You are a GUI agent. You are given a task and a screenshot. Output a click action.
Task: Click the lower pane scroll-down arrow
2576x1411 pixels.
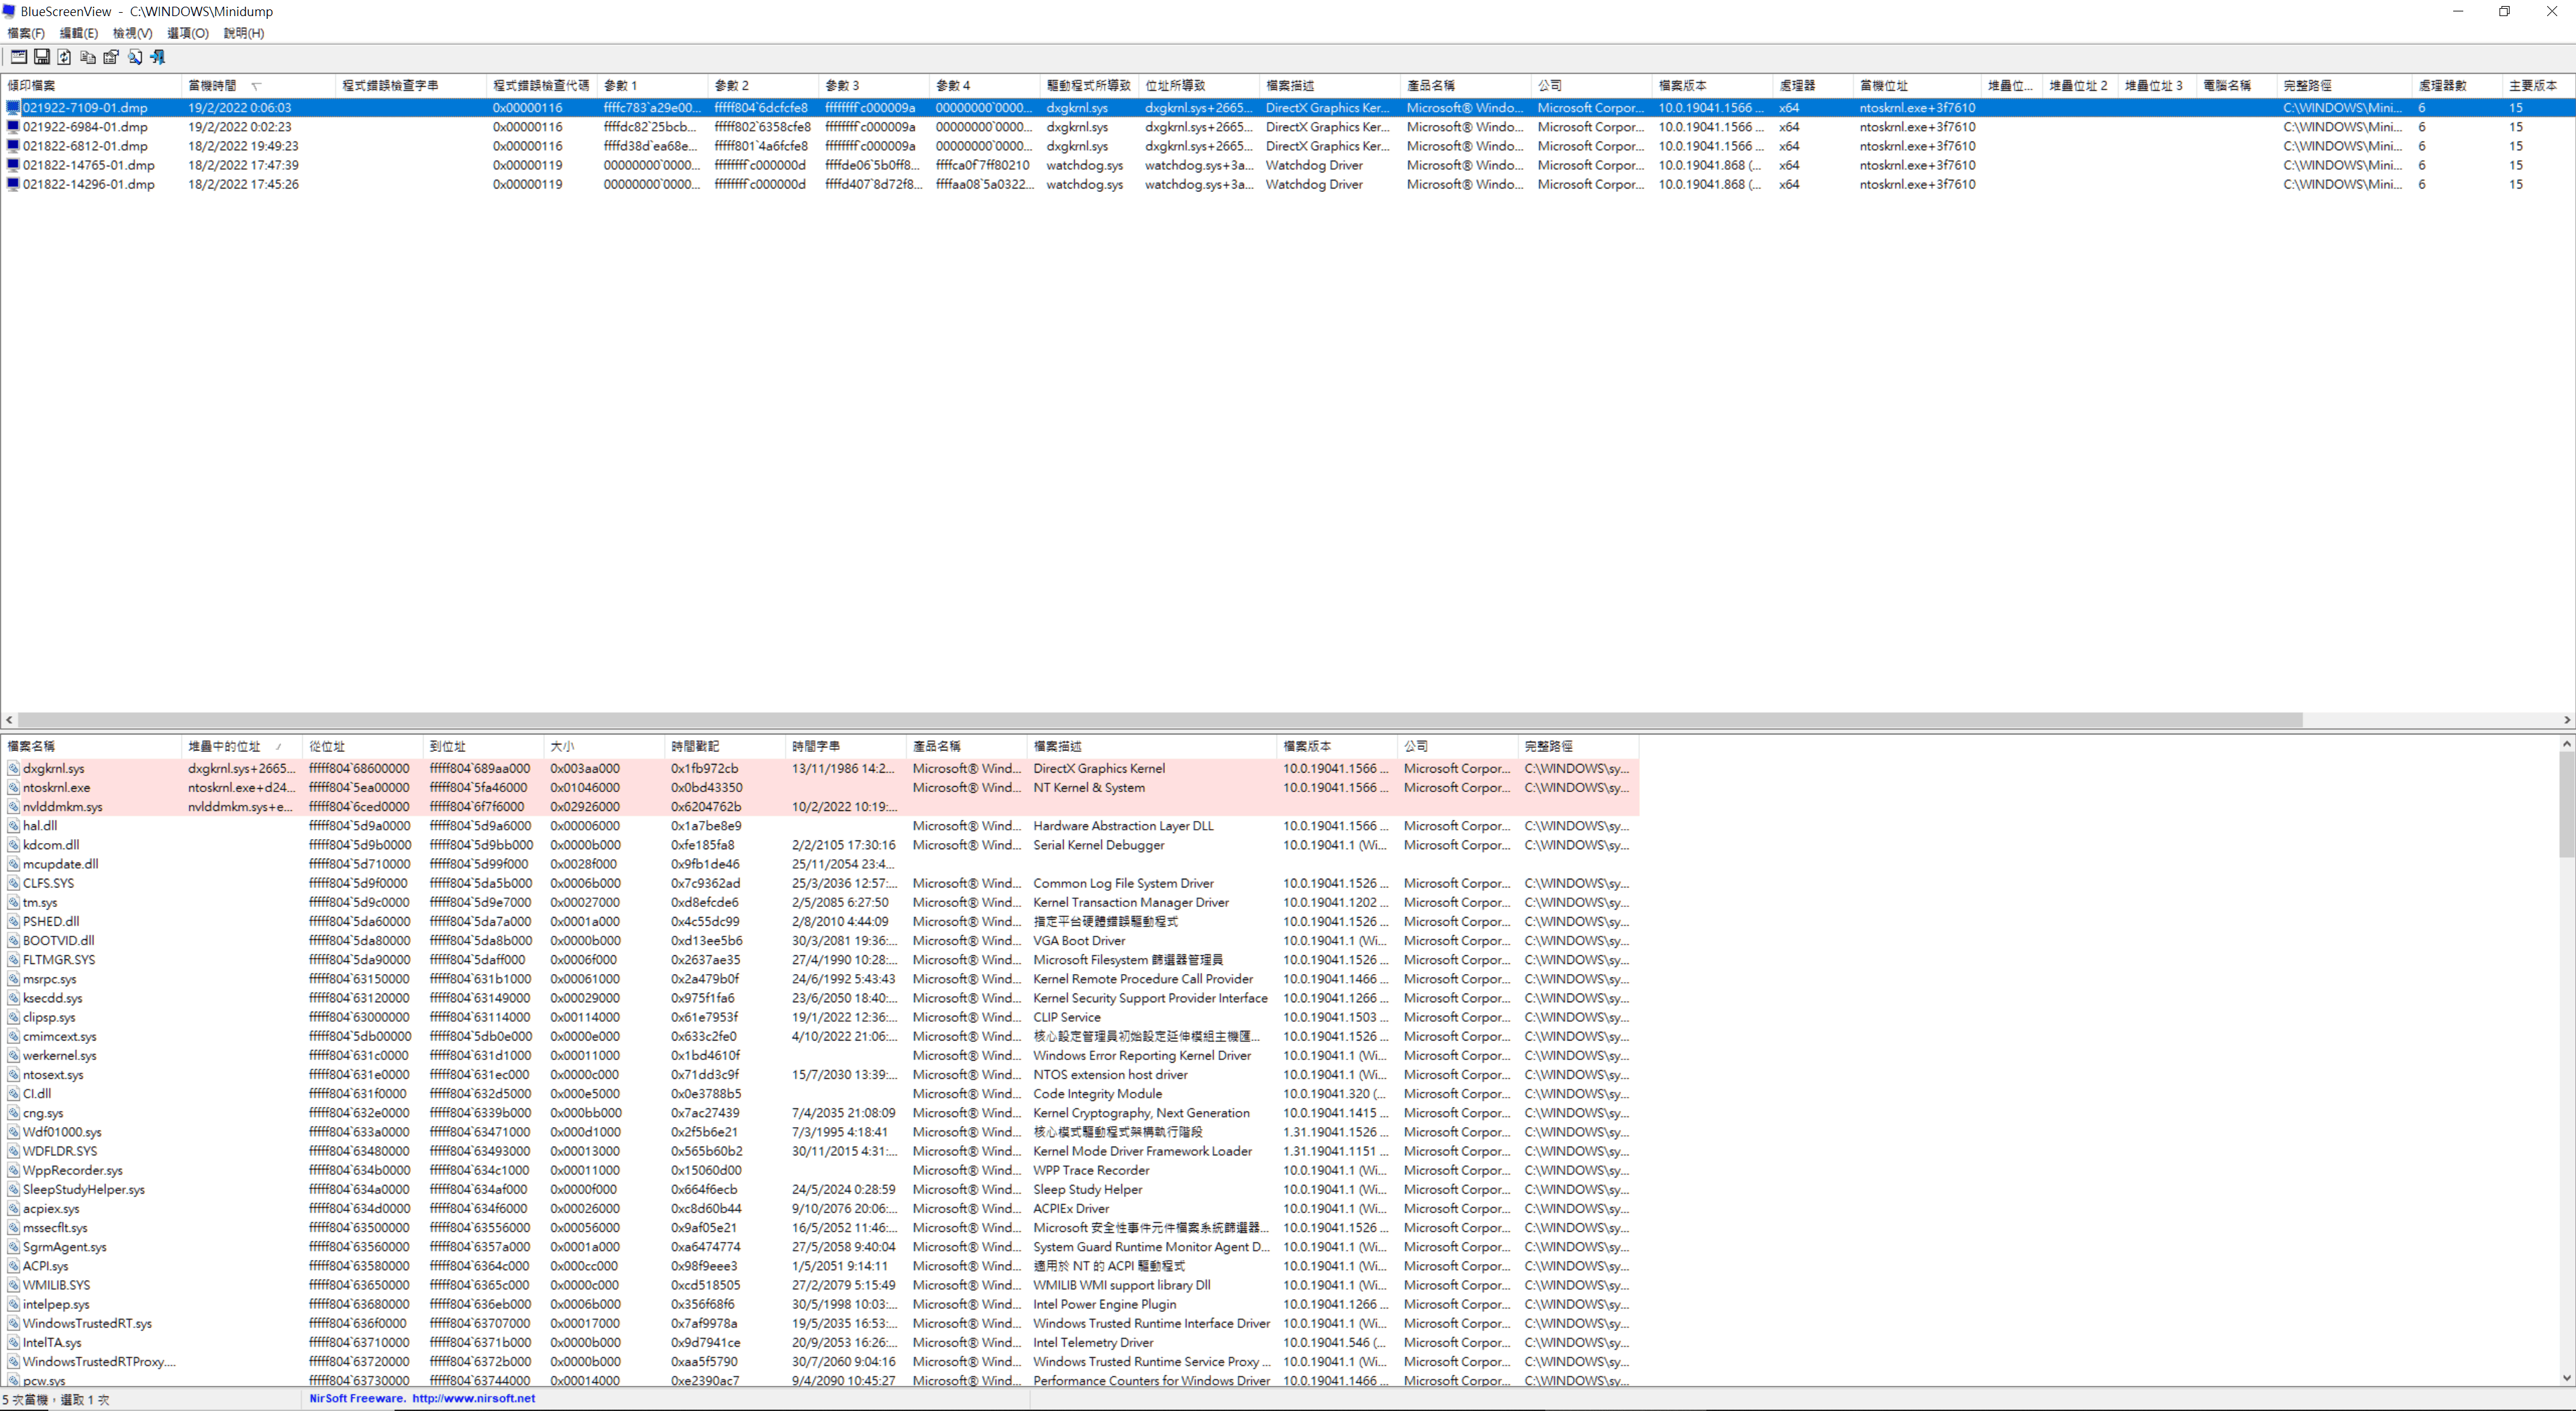(x=2566, y=1378)
